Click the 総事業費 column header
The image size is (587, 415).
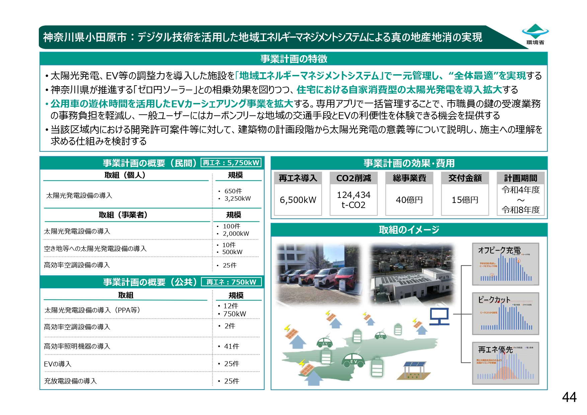pos(409,178)
